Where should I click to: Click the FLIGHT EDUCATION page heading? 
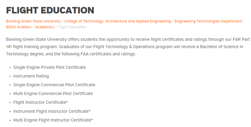50,10
